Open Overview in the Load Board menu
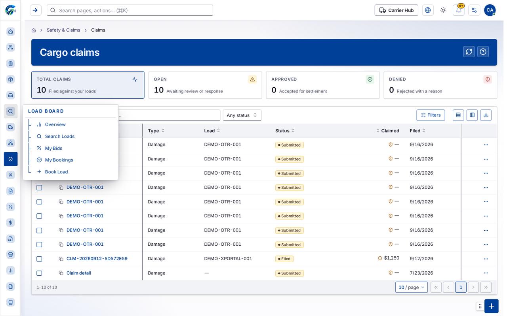The height and width of the screenshot is (316, 507). (x=55, y=124)
